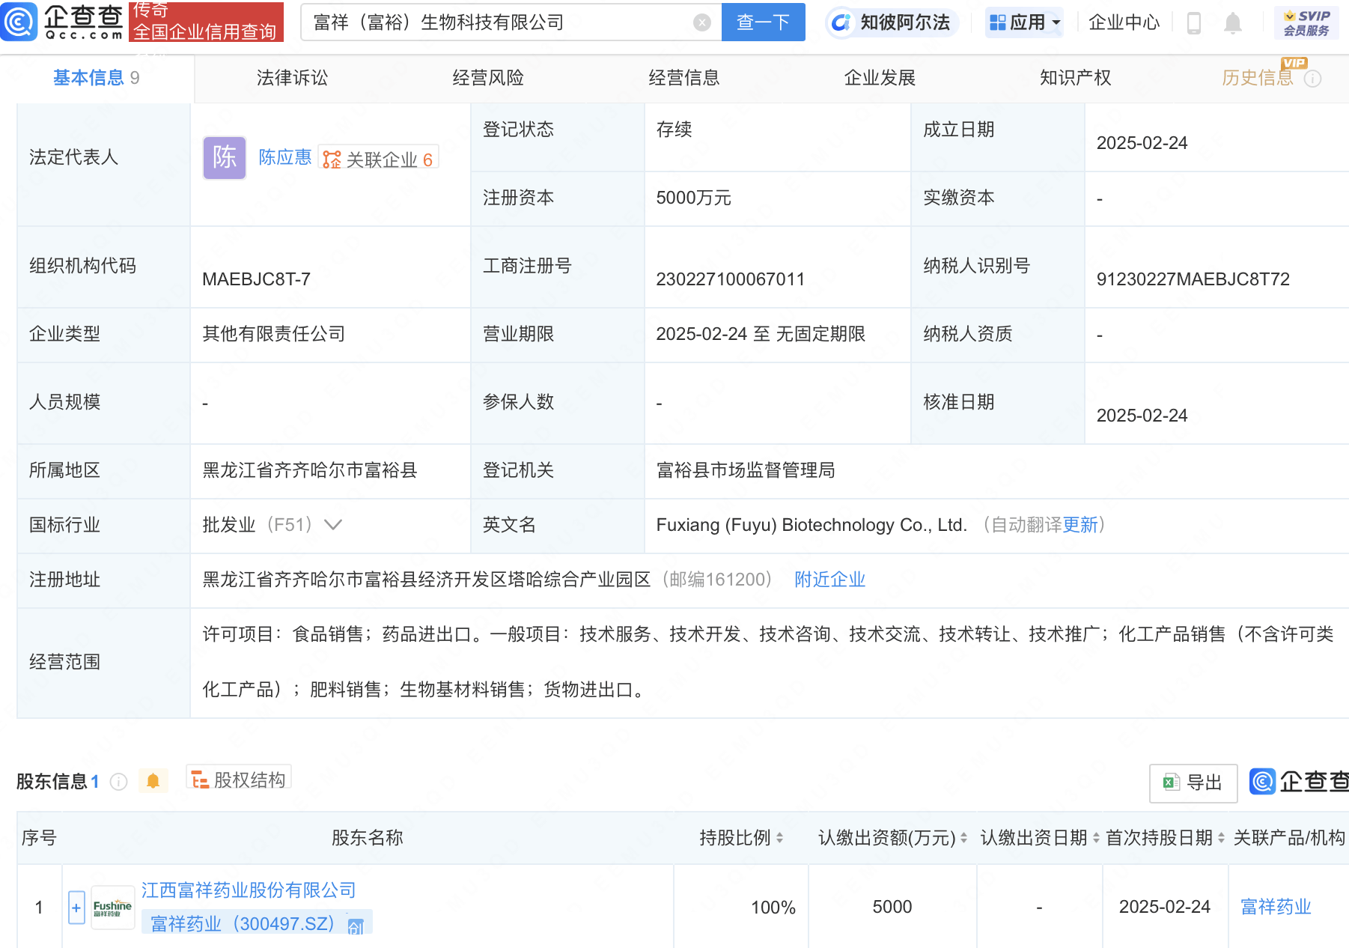Open the mobile phone icon in header
Screen dimensions: 1349x948
pyautogui.click(x=1194, y=23)
